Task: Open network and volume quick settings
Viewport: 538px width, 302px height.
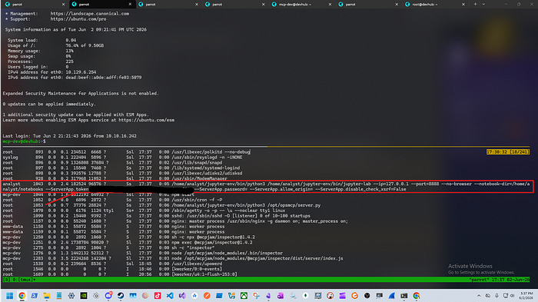Action: (509, 296)
